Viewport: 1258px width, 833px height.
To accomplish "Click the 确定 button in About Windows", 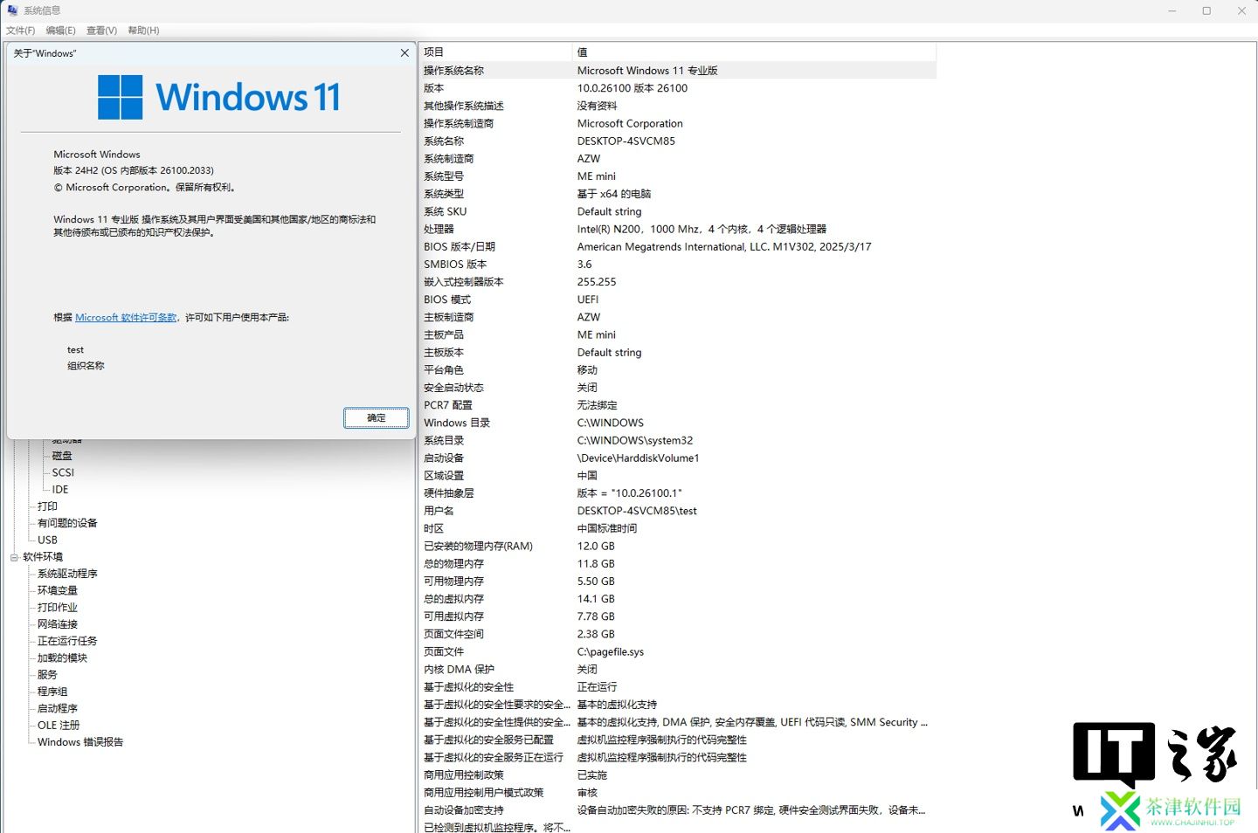I will click(377, 418).
